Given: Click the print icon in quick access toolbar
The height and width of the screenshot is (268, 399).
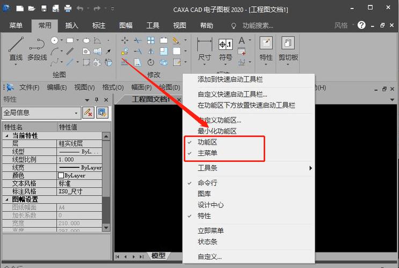Looking at the screenshot, I should pyautogui.click(x=68, y=9).
